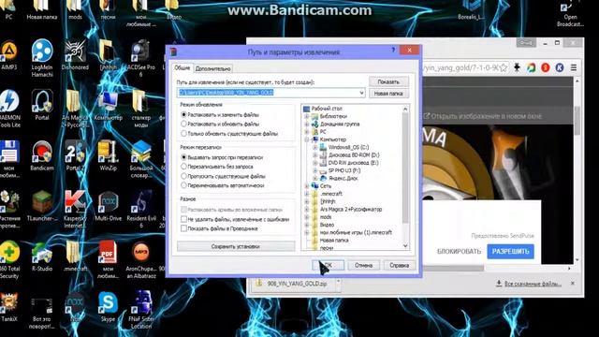Click РАЗРЕШИТЬ in the browser notification
Screen dimensions: 599x337
click(510, 252)
